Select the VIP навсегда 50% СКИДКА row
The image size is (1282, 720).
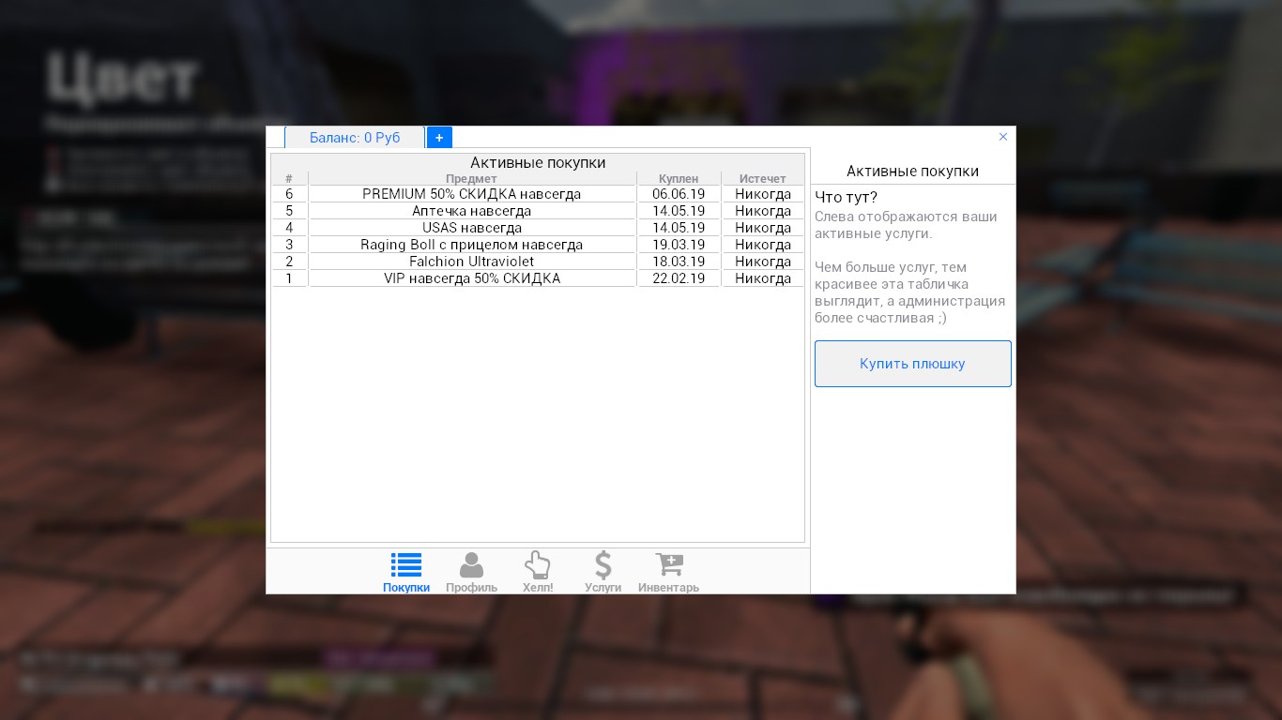471,278
